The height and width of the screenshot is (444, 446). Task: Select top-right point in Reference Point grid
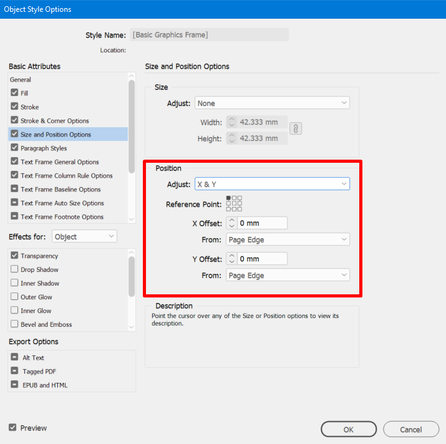coord(240,198)
